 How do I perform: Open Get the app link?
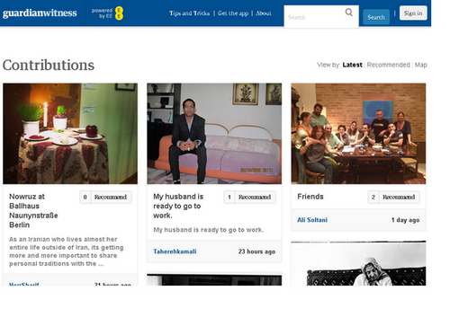[233, 13]
